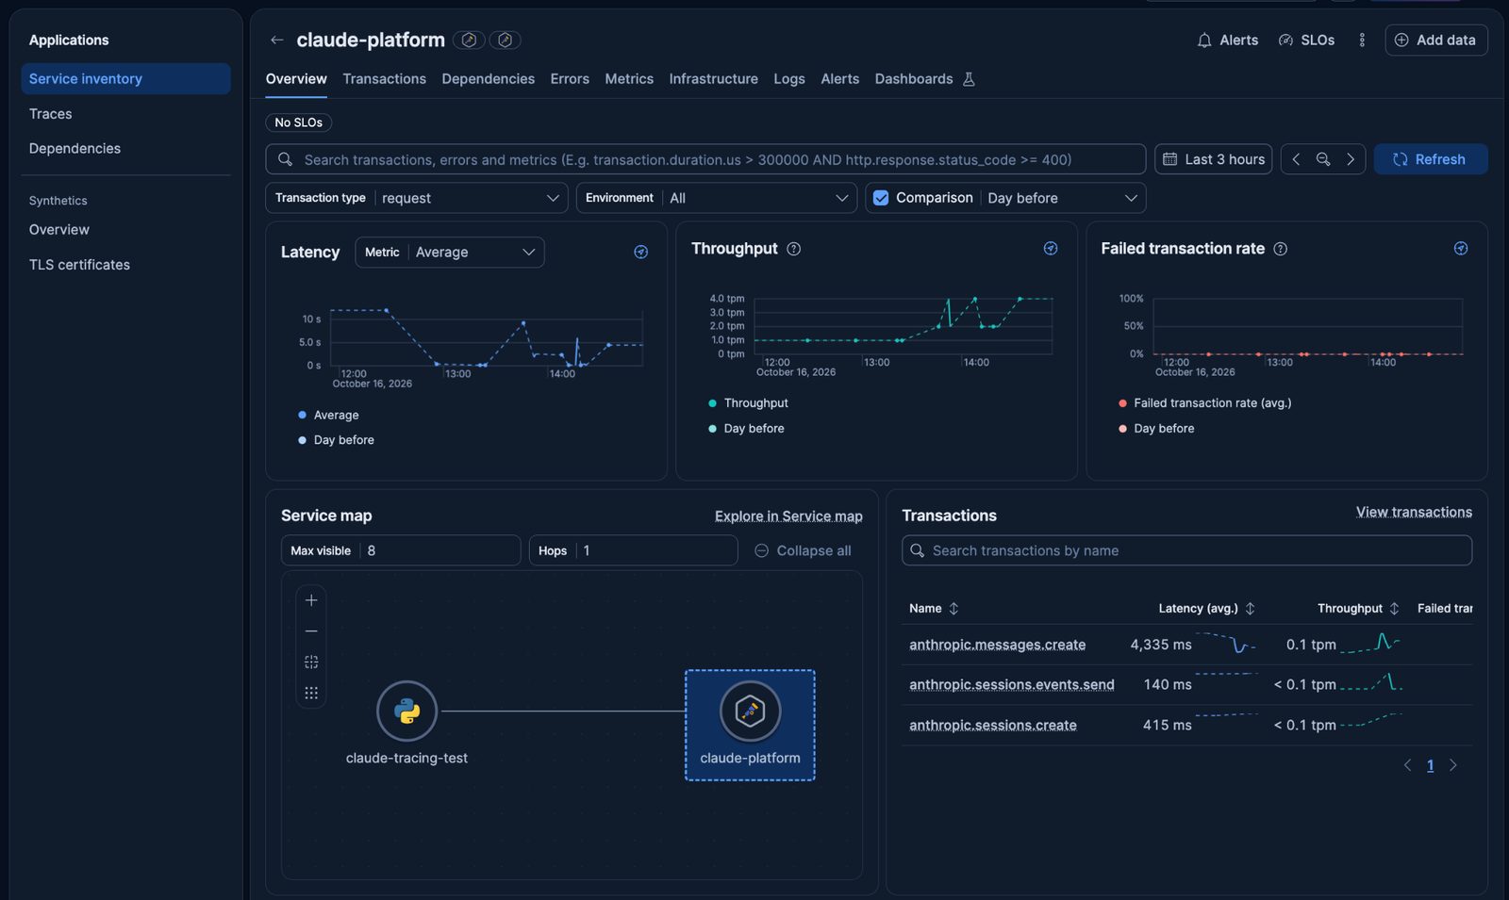Open the SLOs gauge menu
This screenshot has width=1509, height=900.
[x=1306, y=40]
